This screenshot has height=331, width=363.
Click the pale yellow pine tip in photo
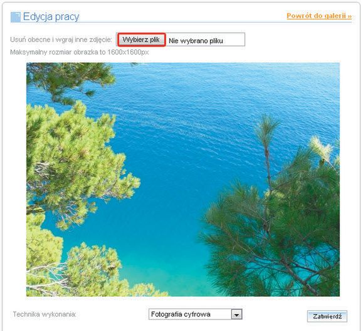323,148
